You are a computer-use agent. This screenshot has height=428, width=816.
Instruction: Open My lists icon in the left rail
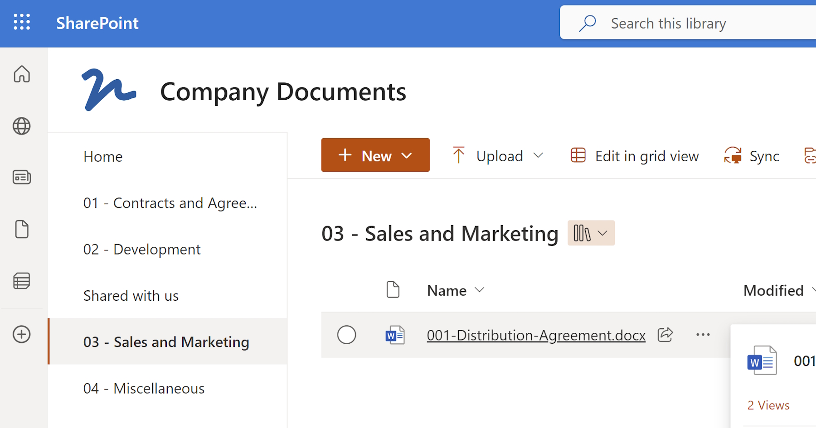coord(22,281)
